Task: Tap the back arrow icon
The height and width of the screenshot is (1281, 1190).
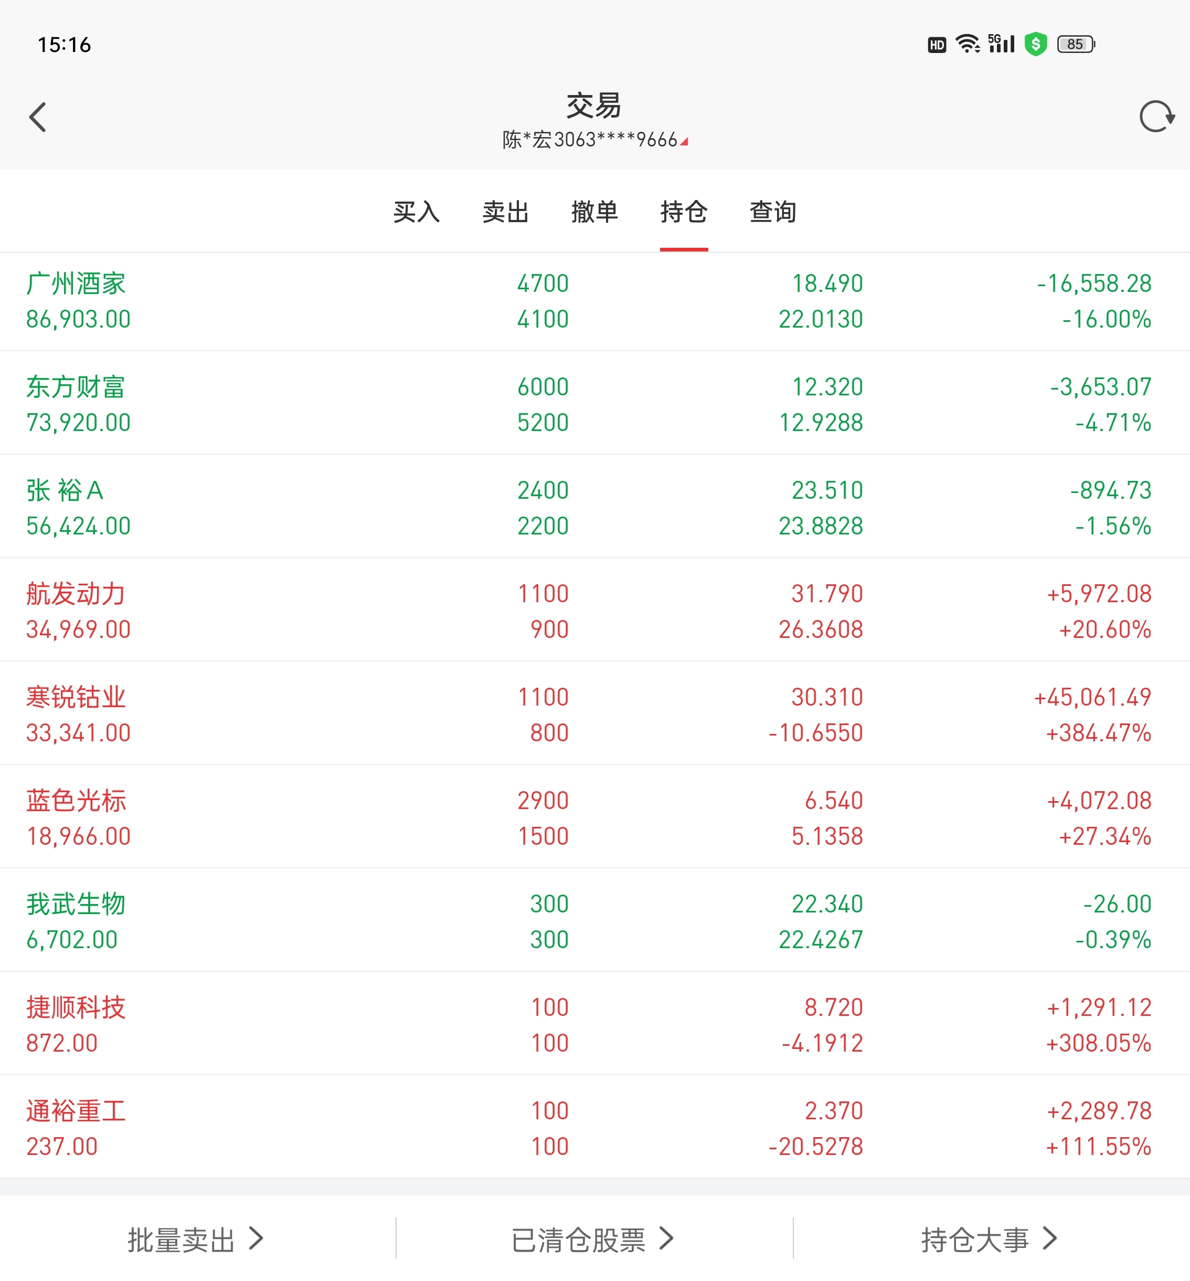Action: [x=38, y=117]
